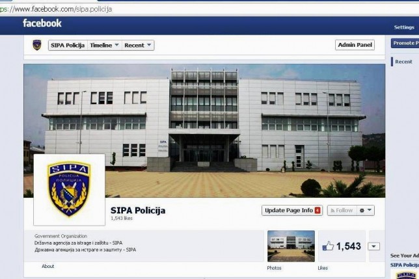Click the Update Page Info button
The image size is (419, 279).
(292, 210)
